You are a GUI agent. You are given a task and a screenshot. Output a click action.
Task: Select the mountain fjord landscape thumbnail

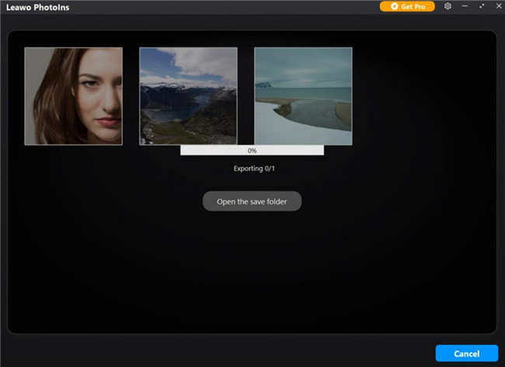189,96
